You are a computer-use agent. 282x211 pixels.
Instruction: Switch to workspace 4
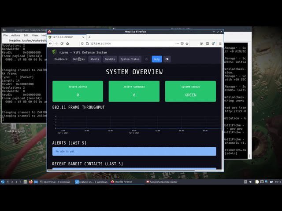click(x=21, y=182)
